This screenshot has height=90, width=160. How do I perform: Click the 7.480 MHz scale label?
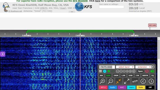pyautogui.click(x=134, y=35)
